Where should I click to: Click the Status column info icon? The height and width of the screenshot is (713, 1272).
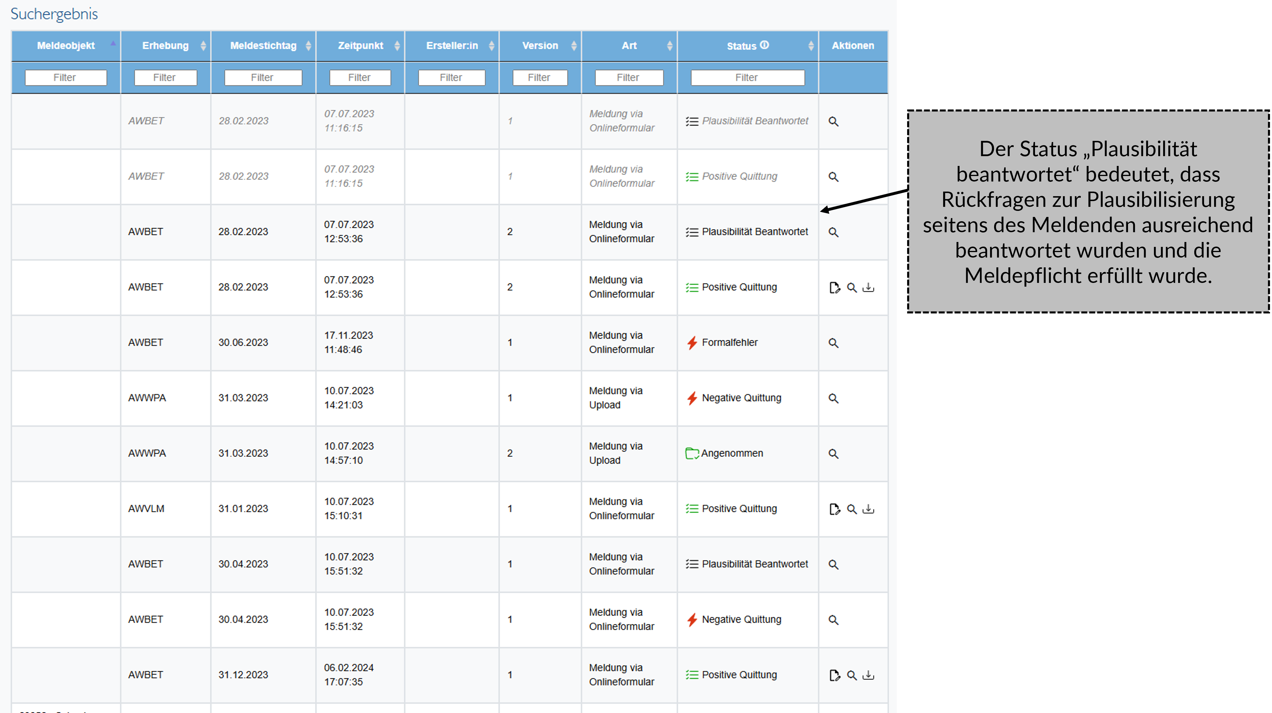pyautogui.click(x=764, y=45)
